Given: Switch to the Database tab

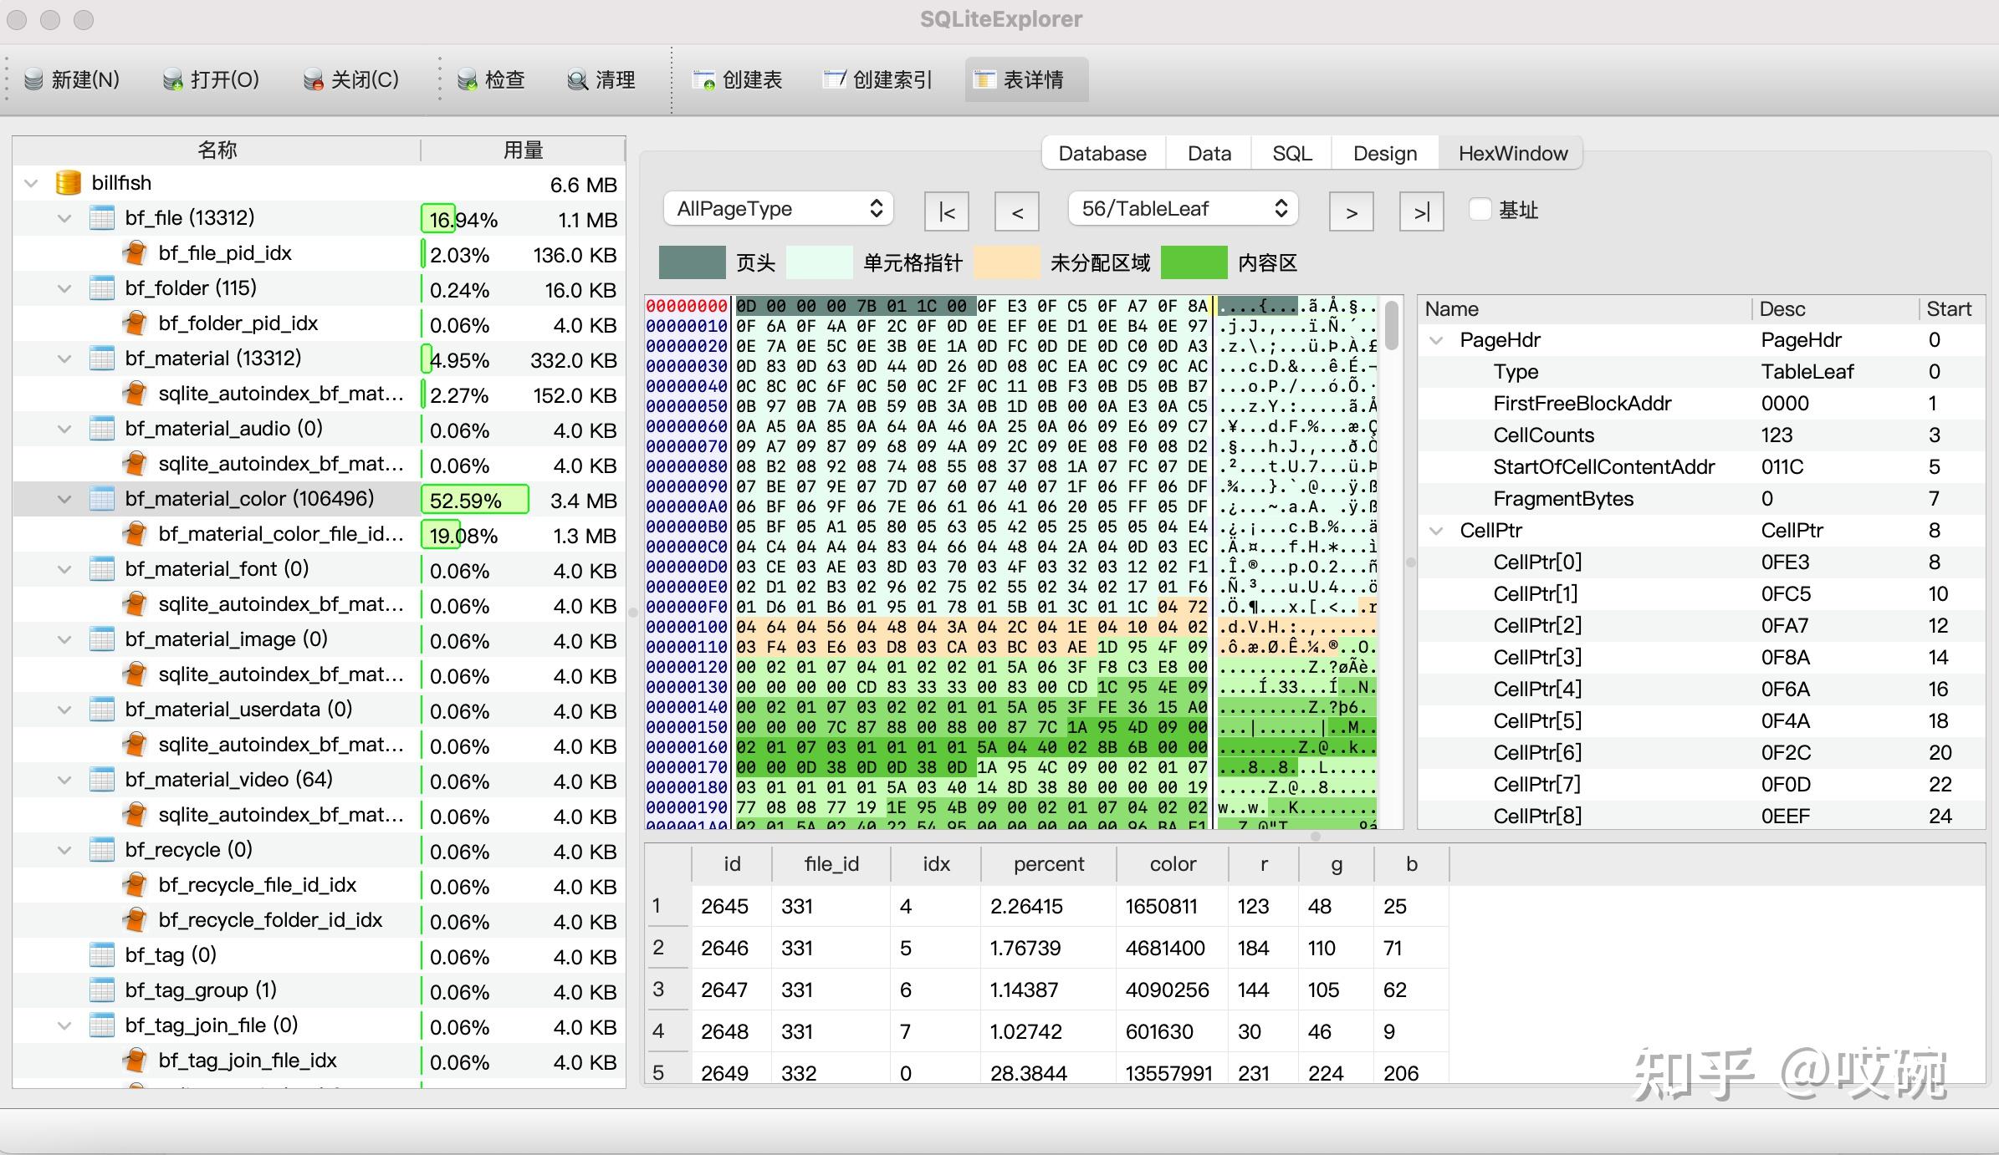Looking at the screenshot, I should click(1102, 154).
